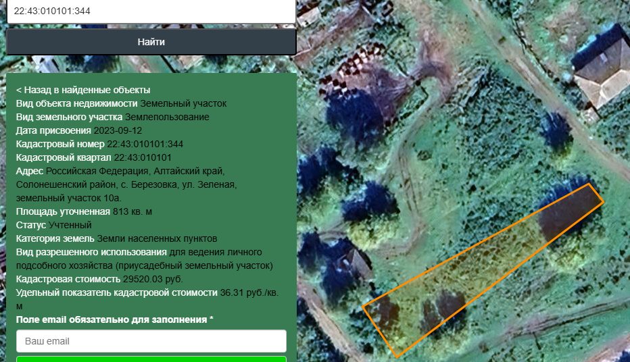Viewport: 630px width, 362px height.
Task: Click the Кадастровая стоимость 29520.03 руб. line
Action: click(99, 279)
